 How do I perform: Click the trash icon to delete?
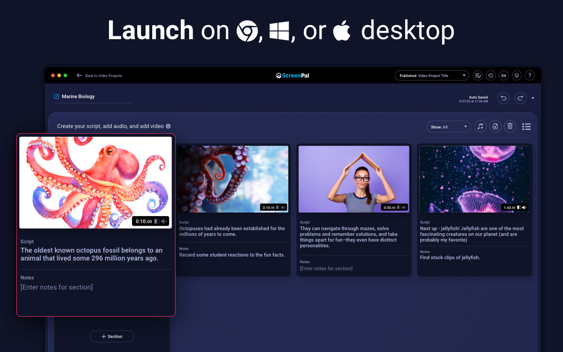[510, 126]
